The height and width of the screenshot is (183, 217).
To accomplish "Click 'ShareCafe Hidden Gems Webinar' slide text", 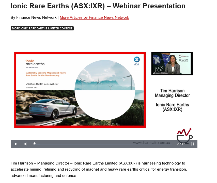I will click(42, 84).
